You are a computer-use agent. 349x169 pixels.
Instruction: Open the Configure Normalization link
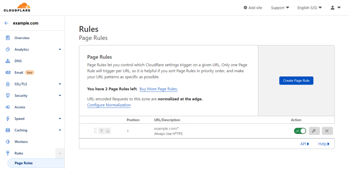(x=109, y=105)
